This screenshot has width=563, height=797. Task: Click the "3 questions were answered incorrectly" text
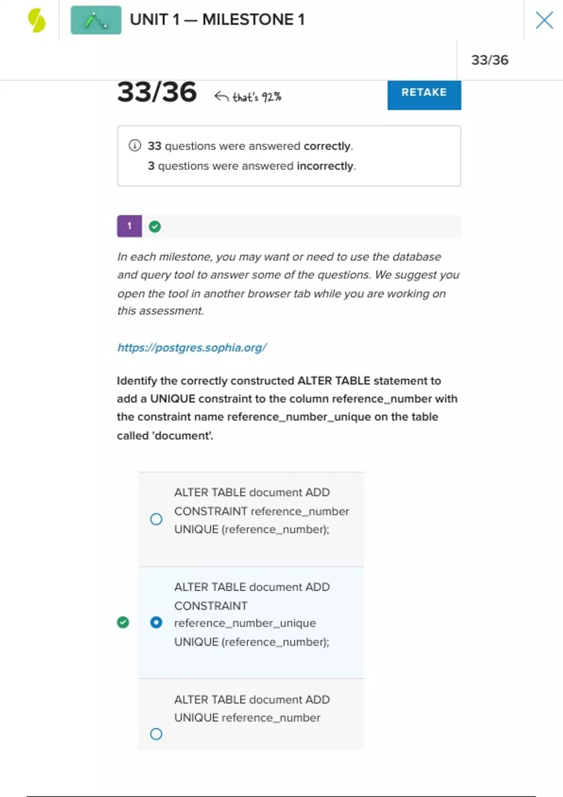coord(252,166)
